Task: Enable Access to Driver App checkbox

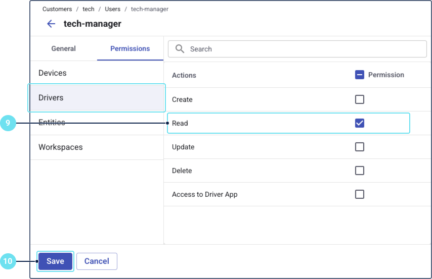Action: [360, 194]
